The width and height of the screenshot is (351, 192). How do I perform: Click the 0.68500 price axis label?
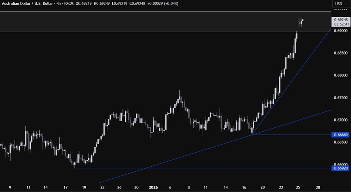point(341,53)
